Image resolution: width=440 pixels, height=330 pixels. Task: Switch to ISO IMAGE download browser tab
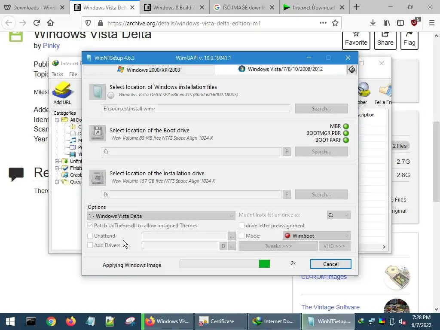pyautogui.click(x=244, y=8)
